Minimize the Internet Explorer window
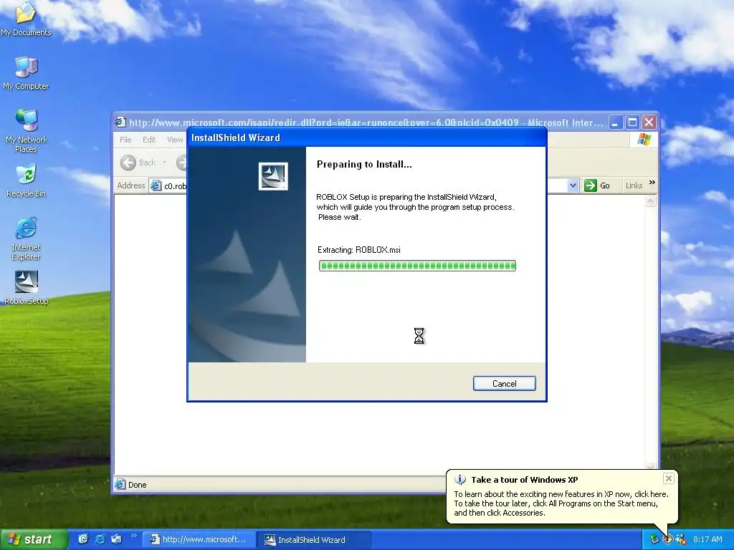The image size is (734, 550). click(x=616, y=122)
